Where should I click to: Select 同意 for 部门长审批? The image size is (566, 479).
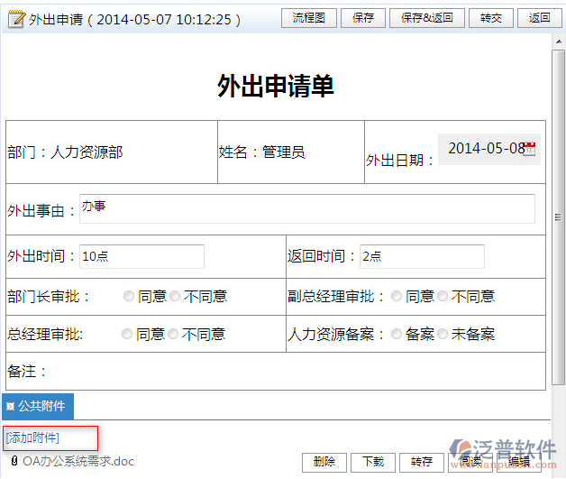[129, 297]
